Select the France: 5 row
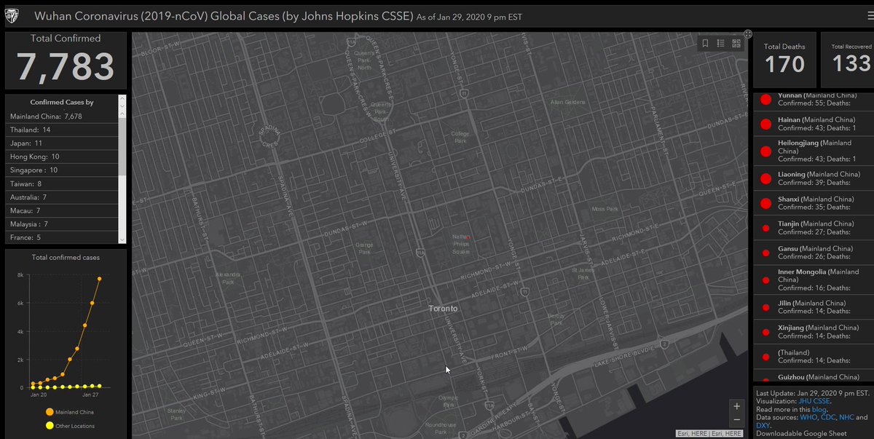This screenshot has width=874, height=439. tap(61, 237)
